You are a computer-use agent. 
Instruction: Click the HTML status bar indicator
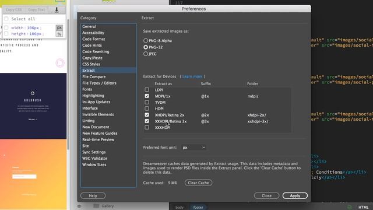click(363, 208)
